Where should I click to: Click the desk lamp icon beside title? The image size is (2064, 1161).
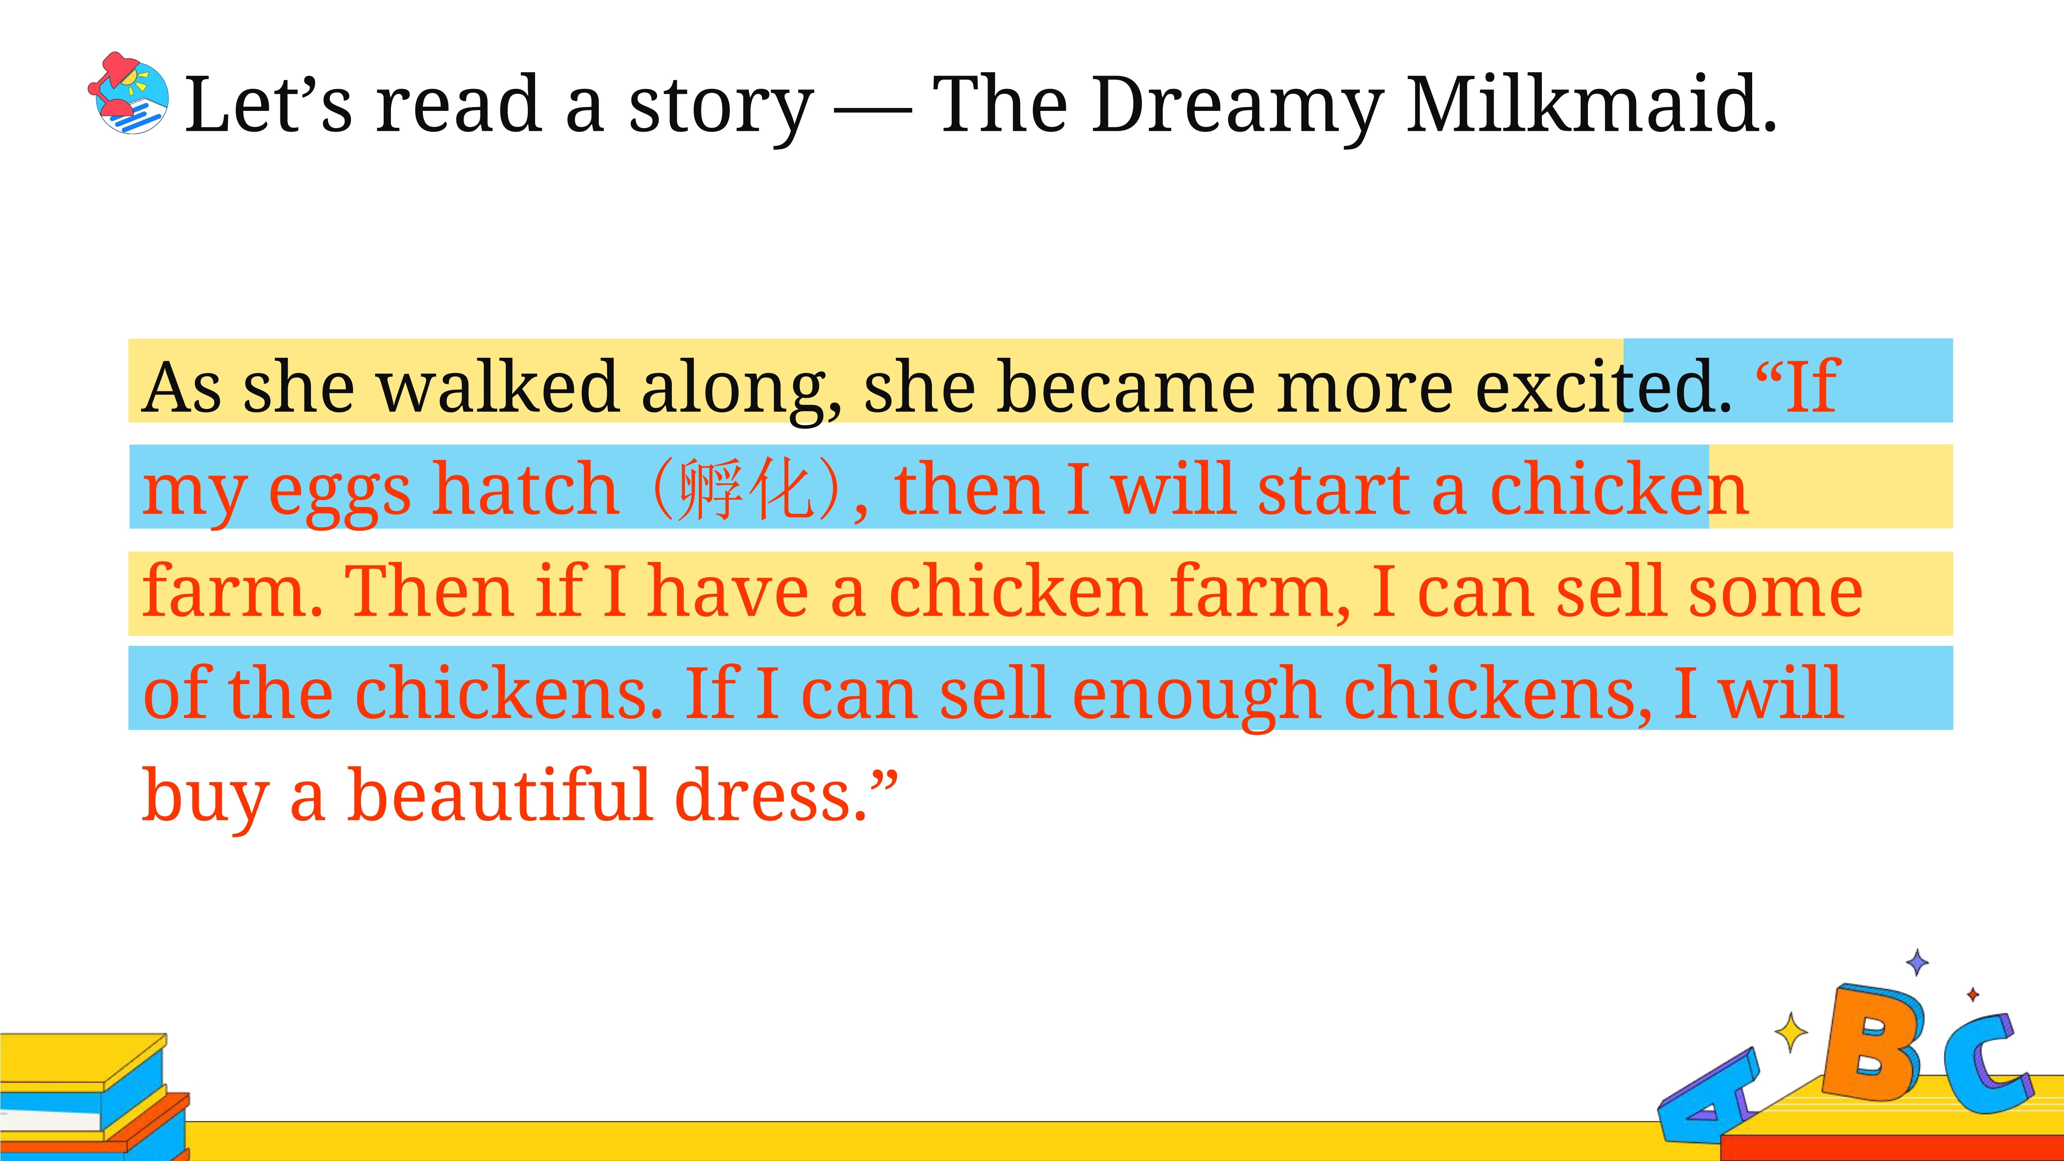(128, 93)
